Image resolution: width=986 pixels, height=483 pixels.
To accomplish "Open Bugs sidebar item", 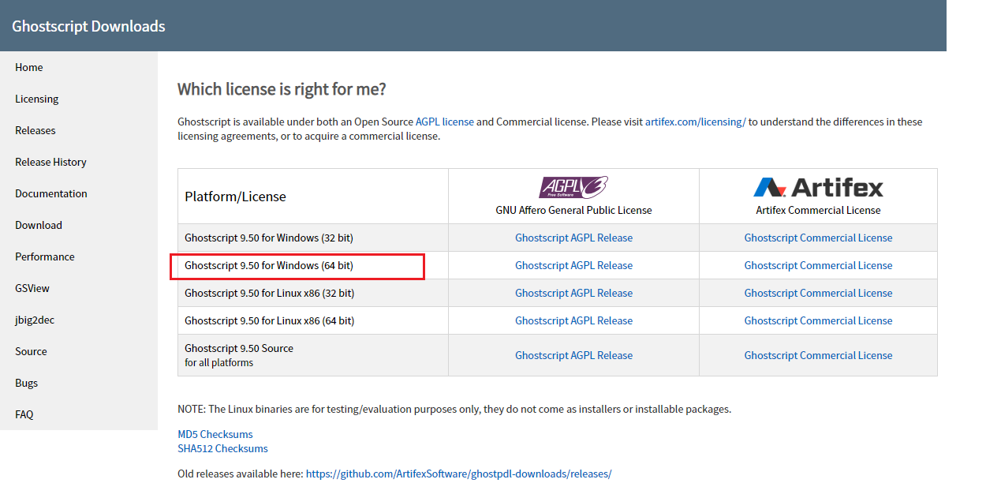I will pyautogui.click(x=26, y=383).
